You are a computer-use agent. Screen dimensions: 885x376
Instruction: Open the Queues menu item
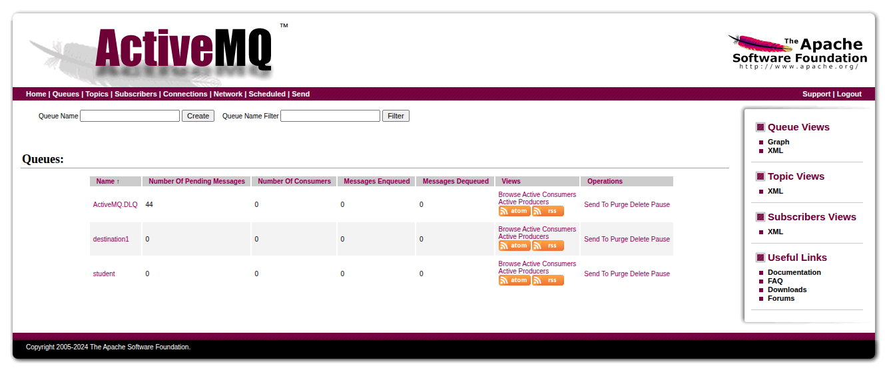pyautogui.click(x=66, y=94)
